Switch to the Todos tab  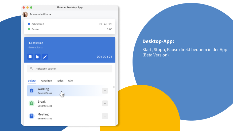(x=60, y=80)
